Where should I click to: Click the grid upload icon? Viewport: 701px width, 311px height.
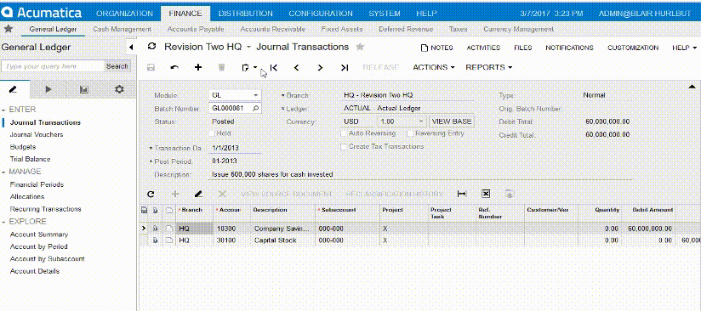[510, 194]
